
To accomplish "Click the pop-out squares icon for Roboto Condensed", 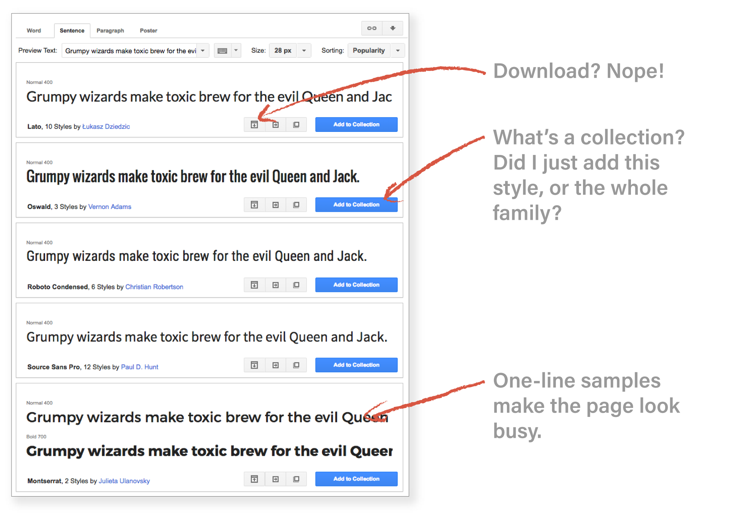I will point(296,285).
